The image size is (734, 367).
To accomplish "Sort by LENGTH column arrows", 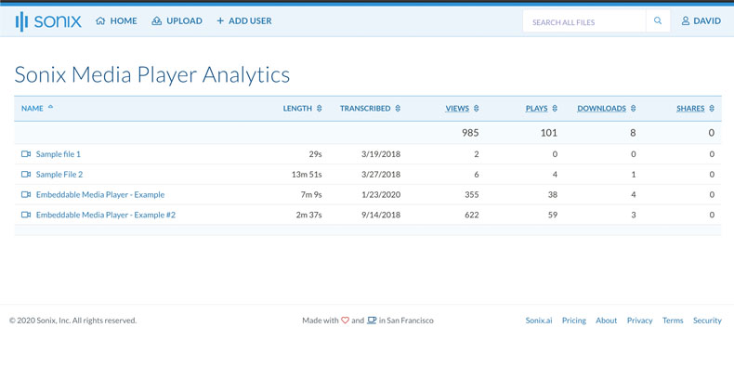I will point(320,109).
